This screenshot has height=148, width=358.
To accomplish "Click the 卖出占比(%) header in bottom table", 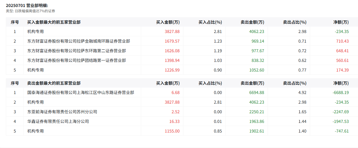I will [295, 83].
